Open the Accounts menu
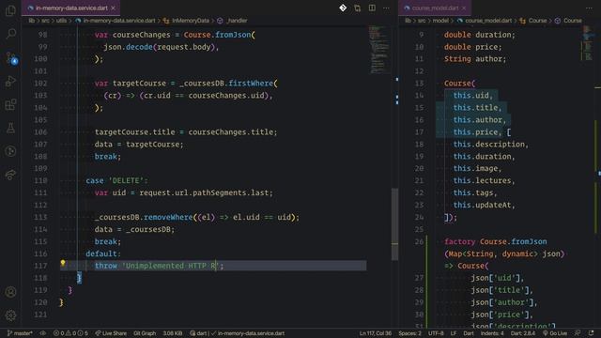This screenshot has width=601, height=338. click(x=10, y=292)
